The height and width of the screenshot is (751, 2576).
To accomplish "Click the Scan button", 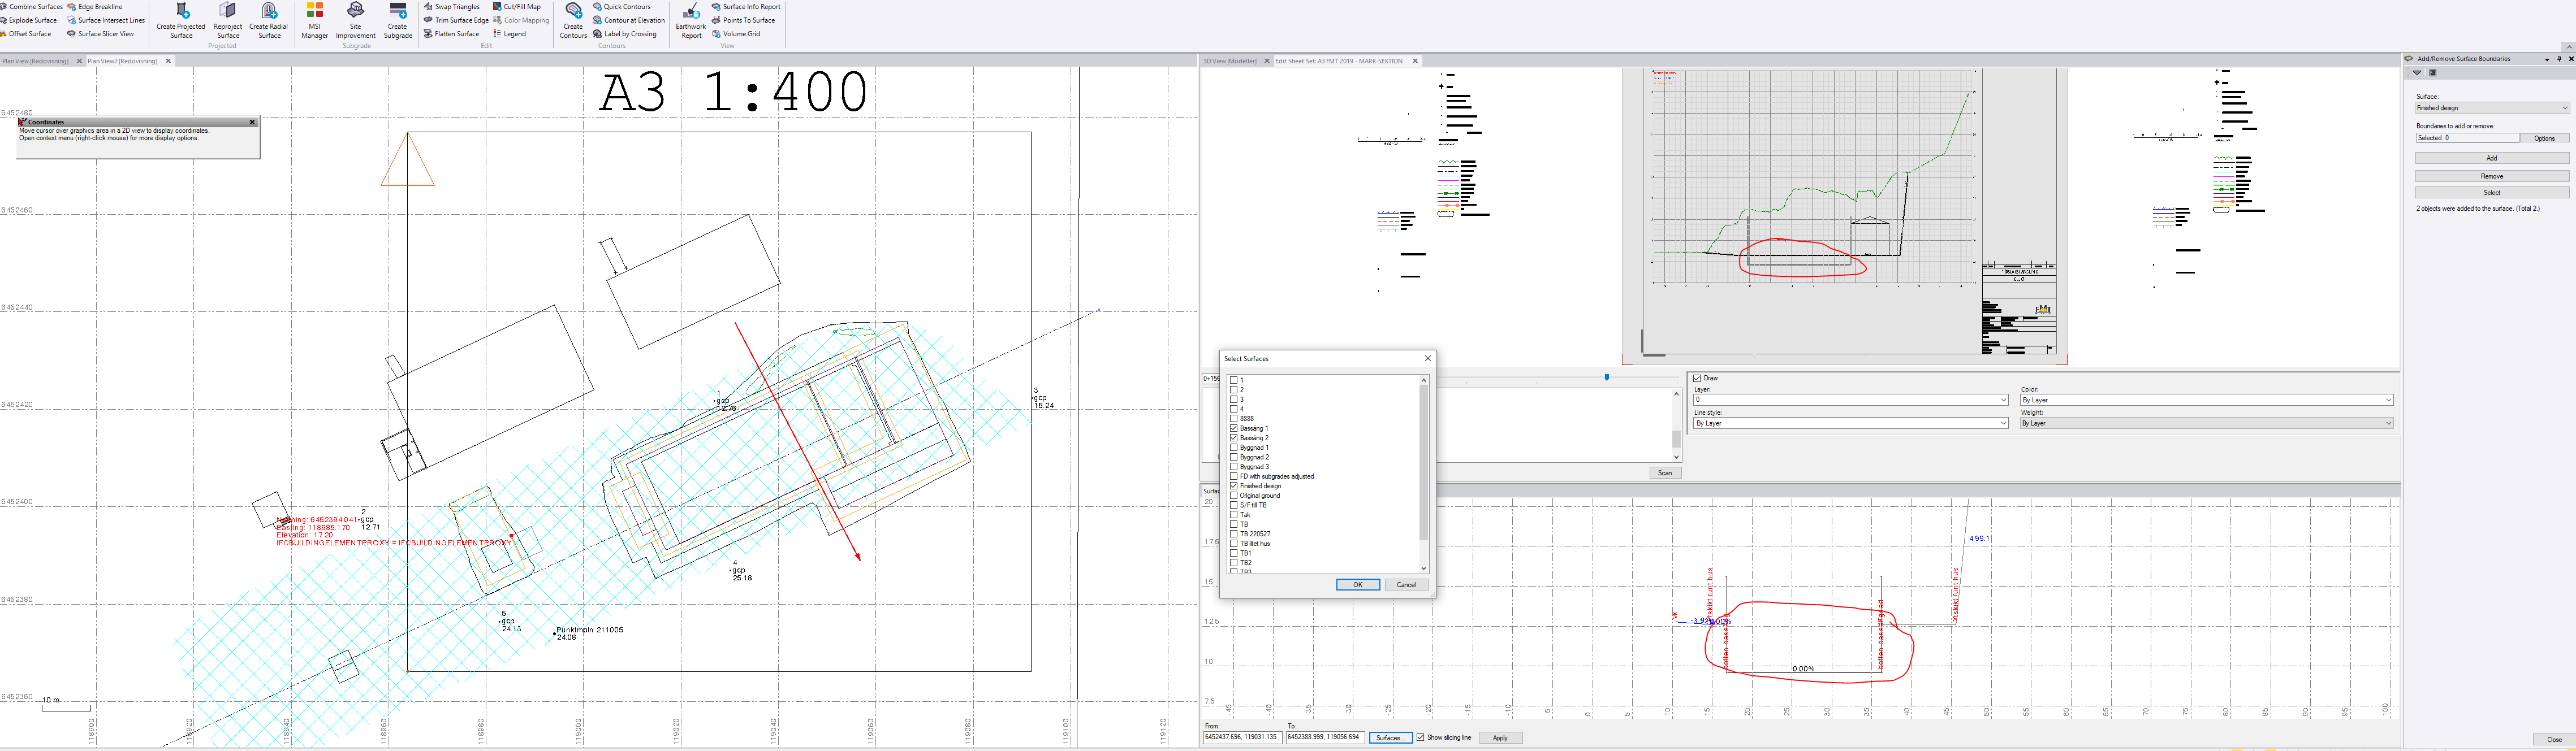I will 1665,474.
